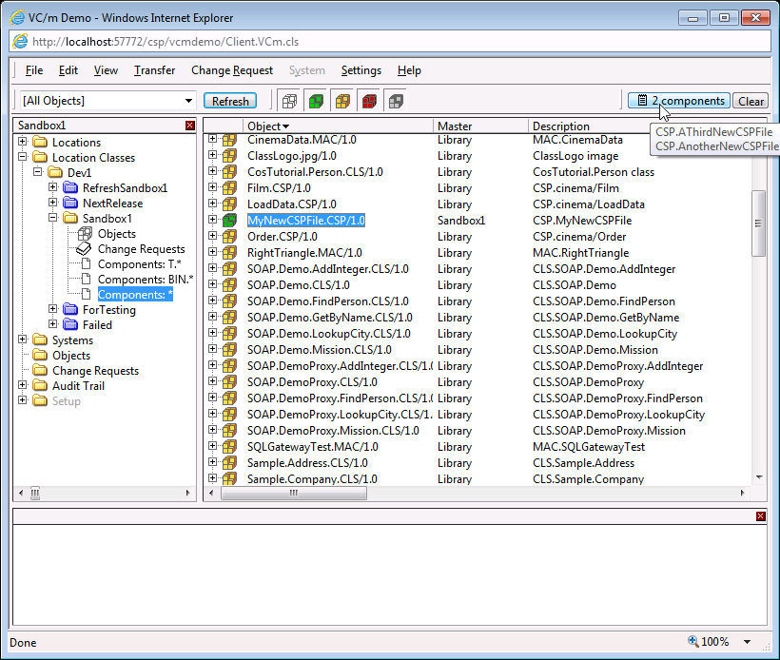Open the Transfer menu
The width and height of the screenshot is (780, 660).
pyautogui.click(x=154, y=70)
